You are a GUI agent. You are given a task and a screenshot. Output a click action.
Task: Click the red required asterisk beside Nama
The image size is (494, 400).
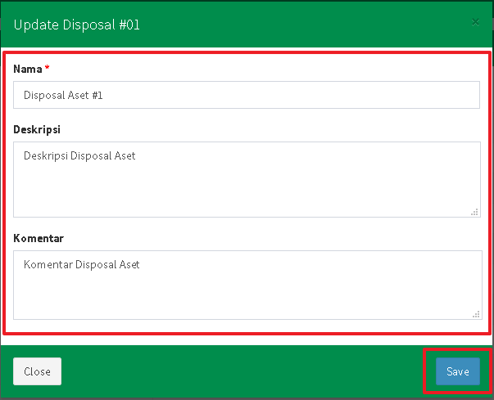(47, 69)
